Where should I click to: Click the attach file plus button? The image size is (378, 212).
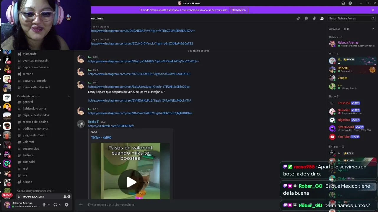coord(81,205)
